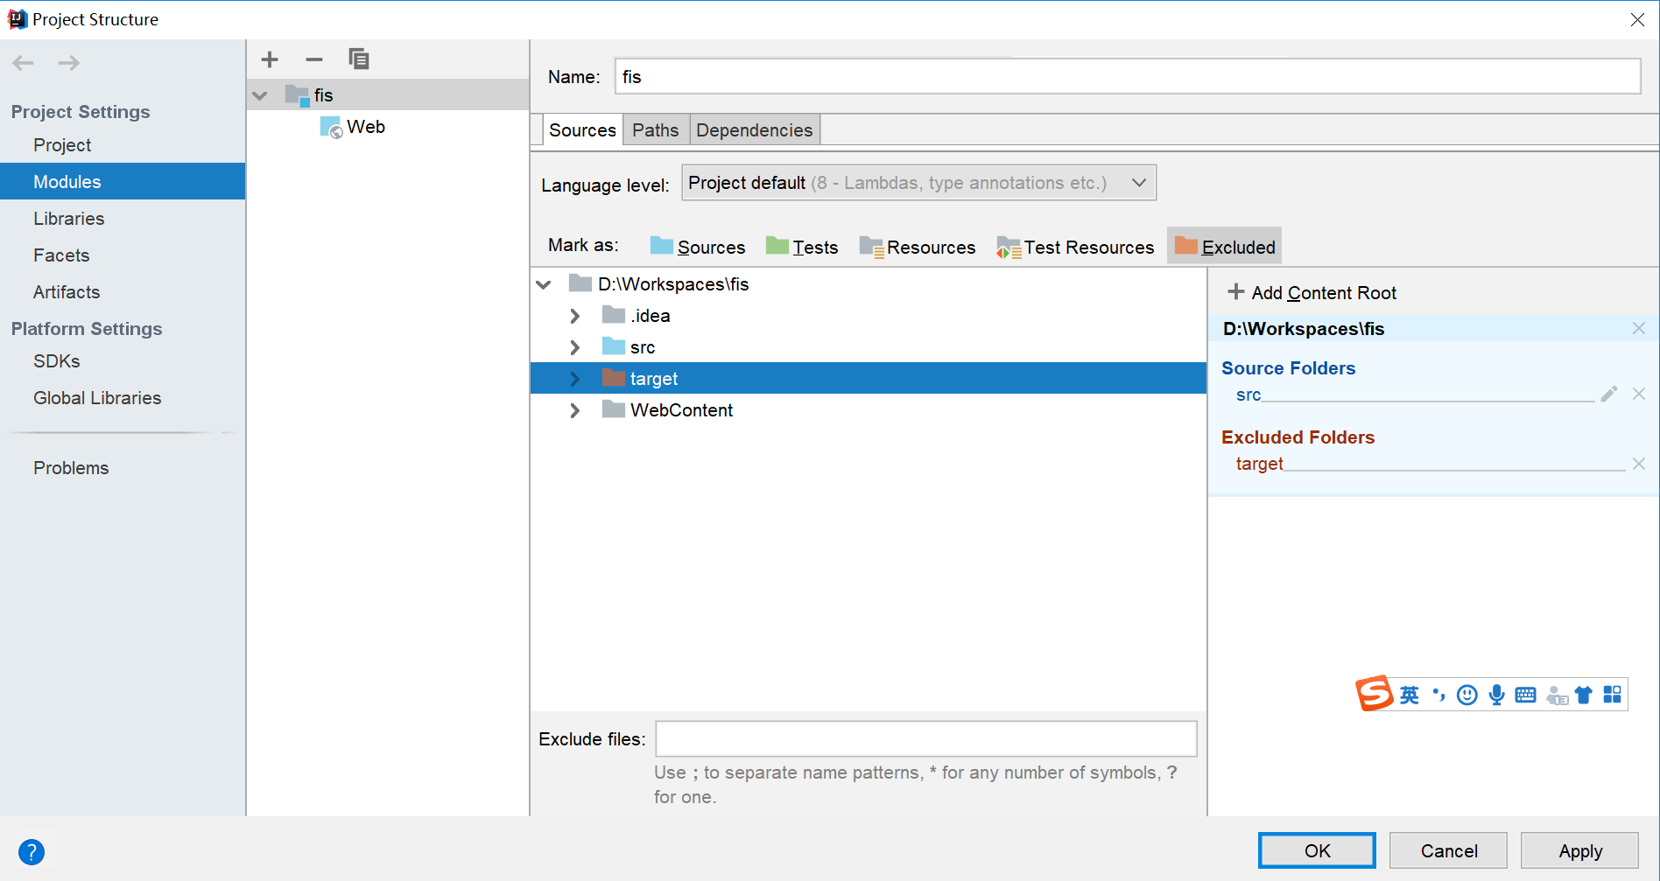Click Add Content Root

click(x=1312, y=292)
